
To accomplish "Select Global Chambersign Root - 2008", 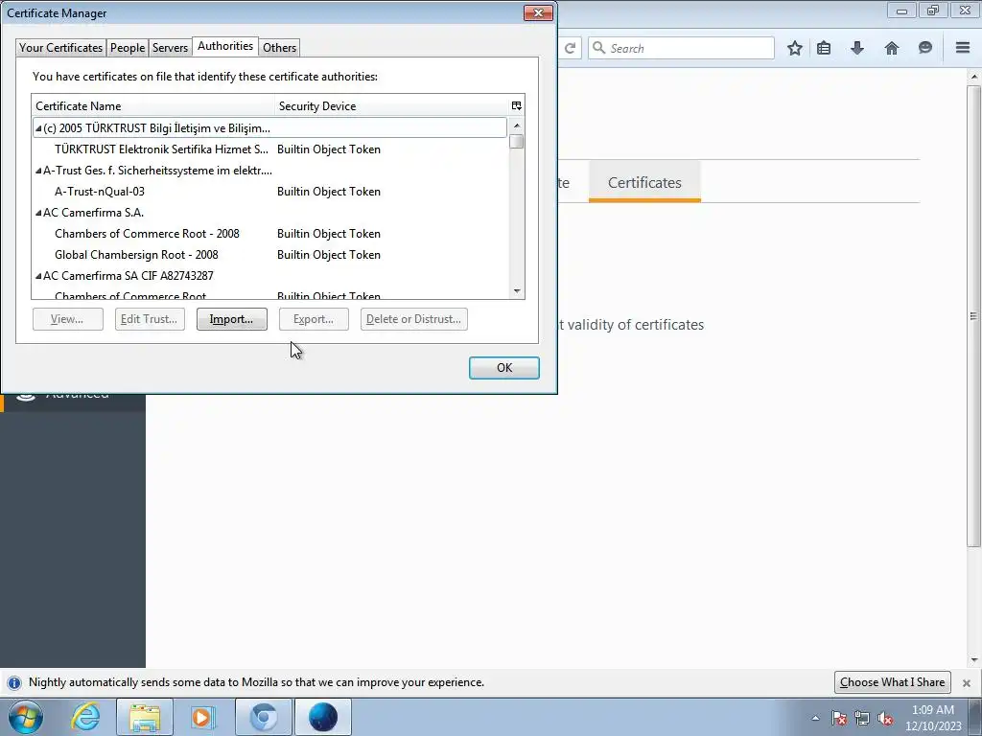I will click(269, 255).
